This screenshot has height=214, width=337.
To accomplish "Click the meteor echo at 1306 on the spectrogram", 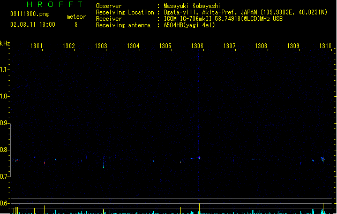I will (199, 158).
